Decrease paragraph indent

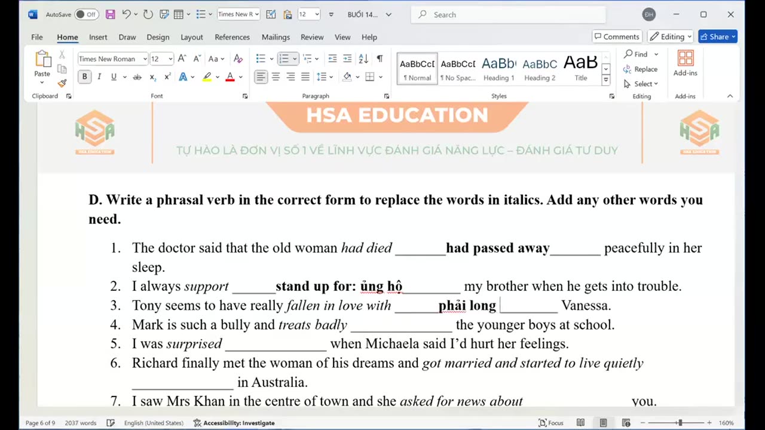pyautogui.click(x=332, y=59)
